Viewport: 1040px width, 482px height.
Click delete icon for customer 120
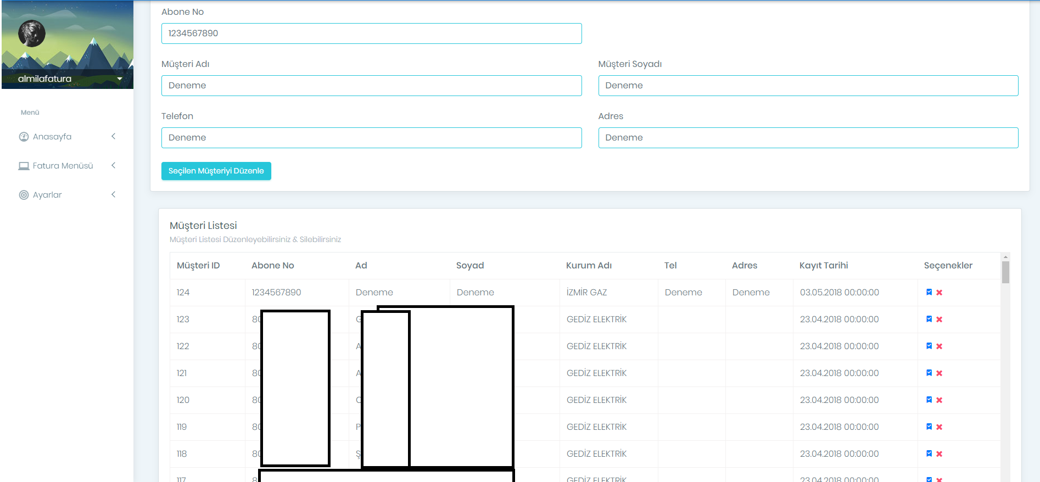pyautogui.click(x=940, y=400)
